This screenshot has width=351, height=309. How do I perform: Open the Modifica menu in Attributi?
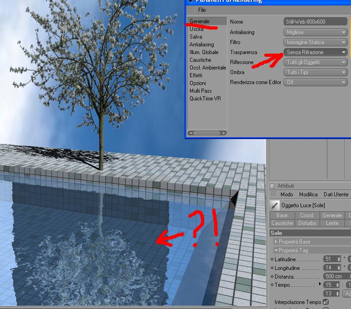308,194
